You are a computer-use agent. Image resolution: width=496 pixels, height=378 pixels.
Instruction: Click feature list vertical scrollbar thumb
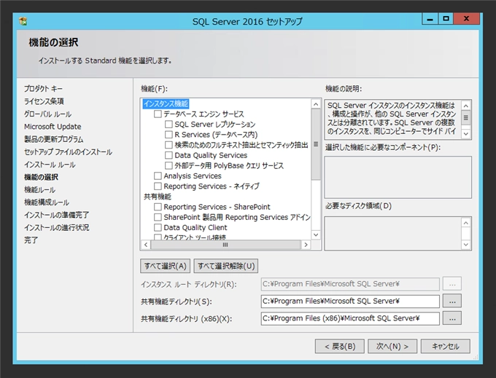pyautogui.click(x=316, y=145)
